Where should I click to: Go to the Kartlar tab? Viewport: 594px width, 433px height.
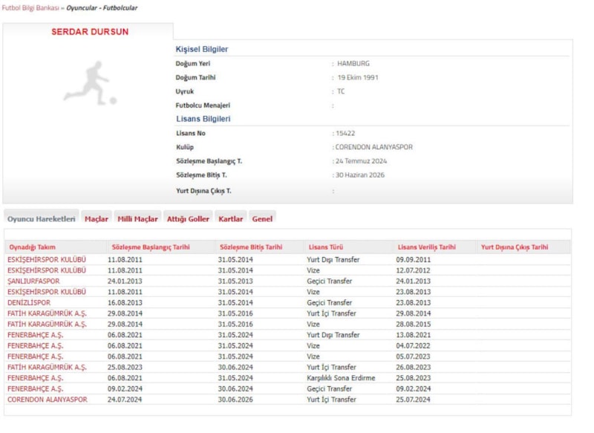pos(231,218)
